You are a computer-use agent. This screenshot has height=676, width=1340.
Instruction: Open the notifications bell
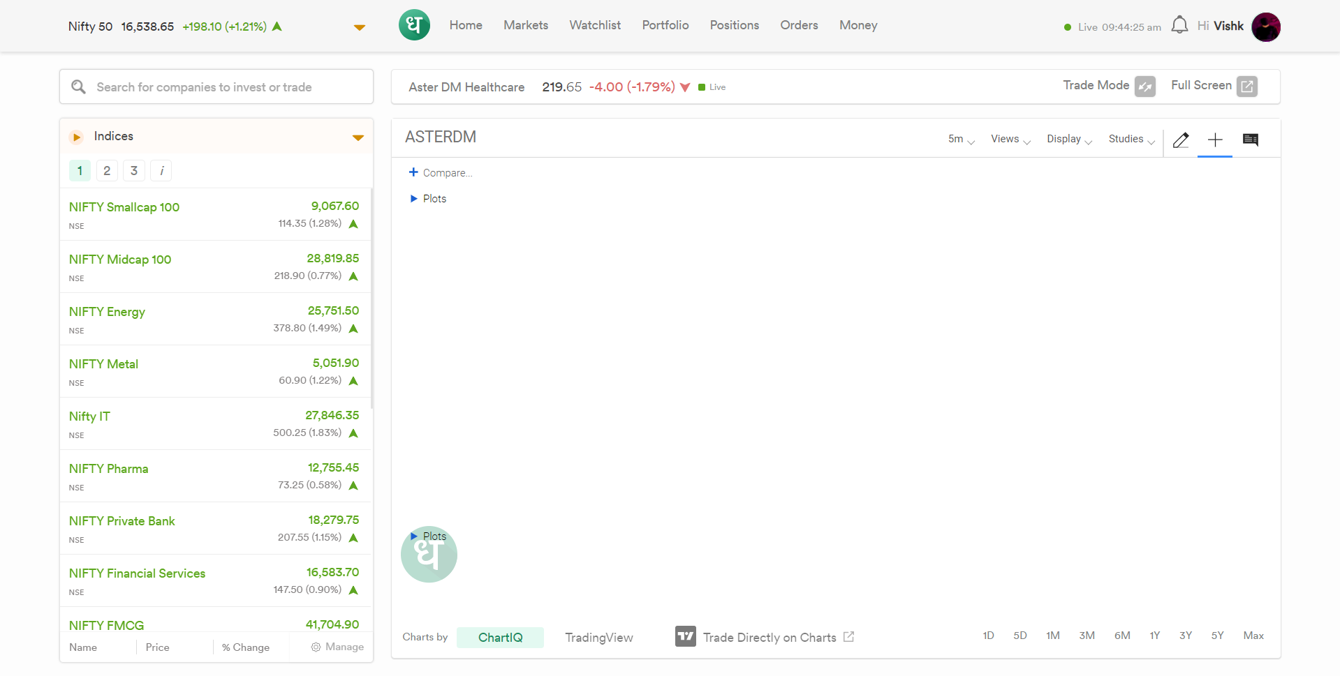pos(1179,25)
